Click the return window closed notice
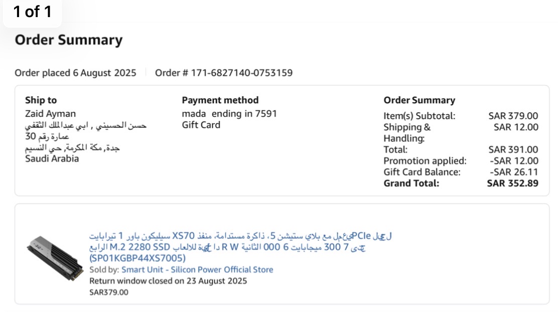Screen dimensions: 558x325 pos(168,281)
